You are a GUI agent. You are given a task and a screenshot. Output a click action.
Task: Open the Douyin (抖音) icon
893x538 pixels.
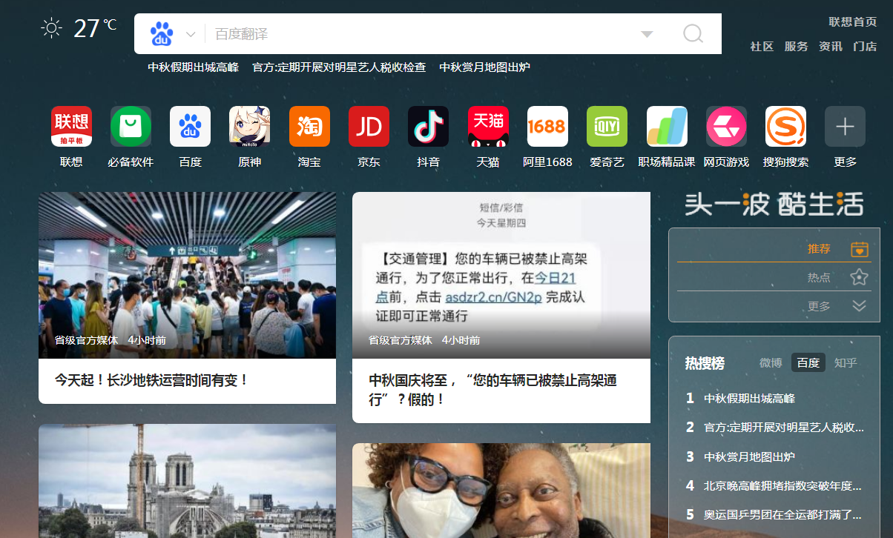tap(428, 127)
